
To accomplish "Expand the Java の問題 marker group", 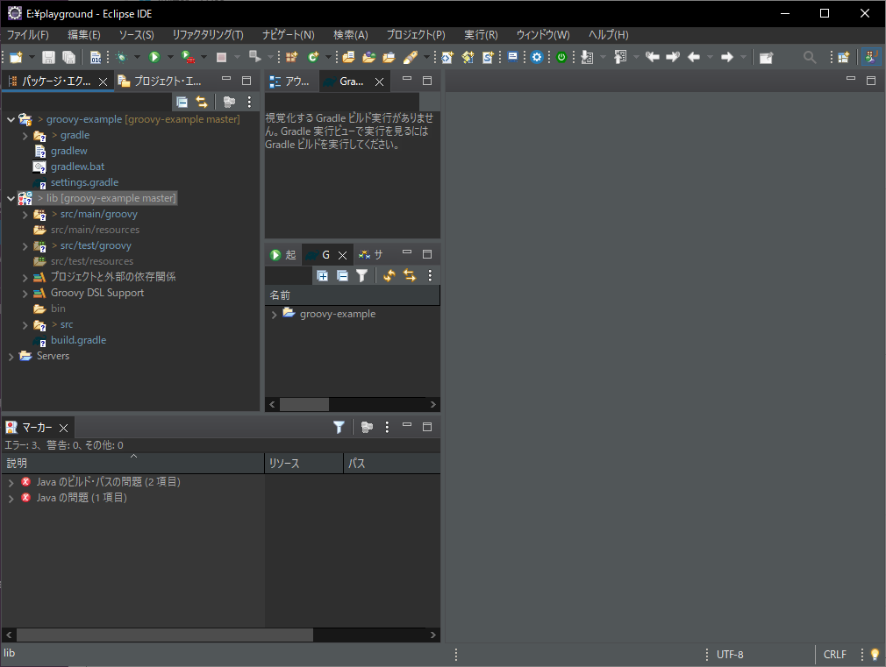I will (11, 498).
